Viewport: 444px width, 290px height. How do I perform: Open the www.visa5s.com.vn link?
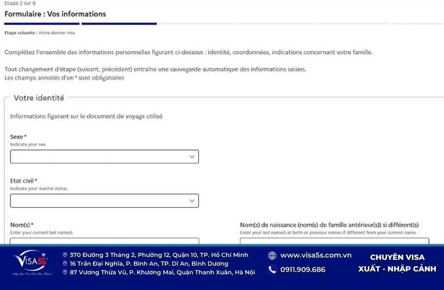point(316,255)
